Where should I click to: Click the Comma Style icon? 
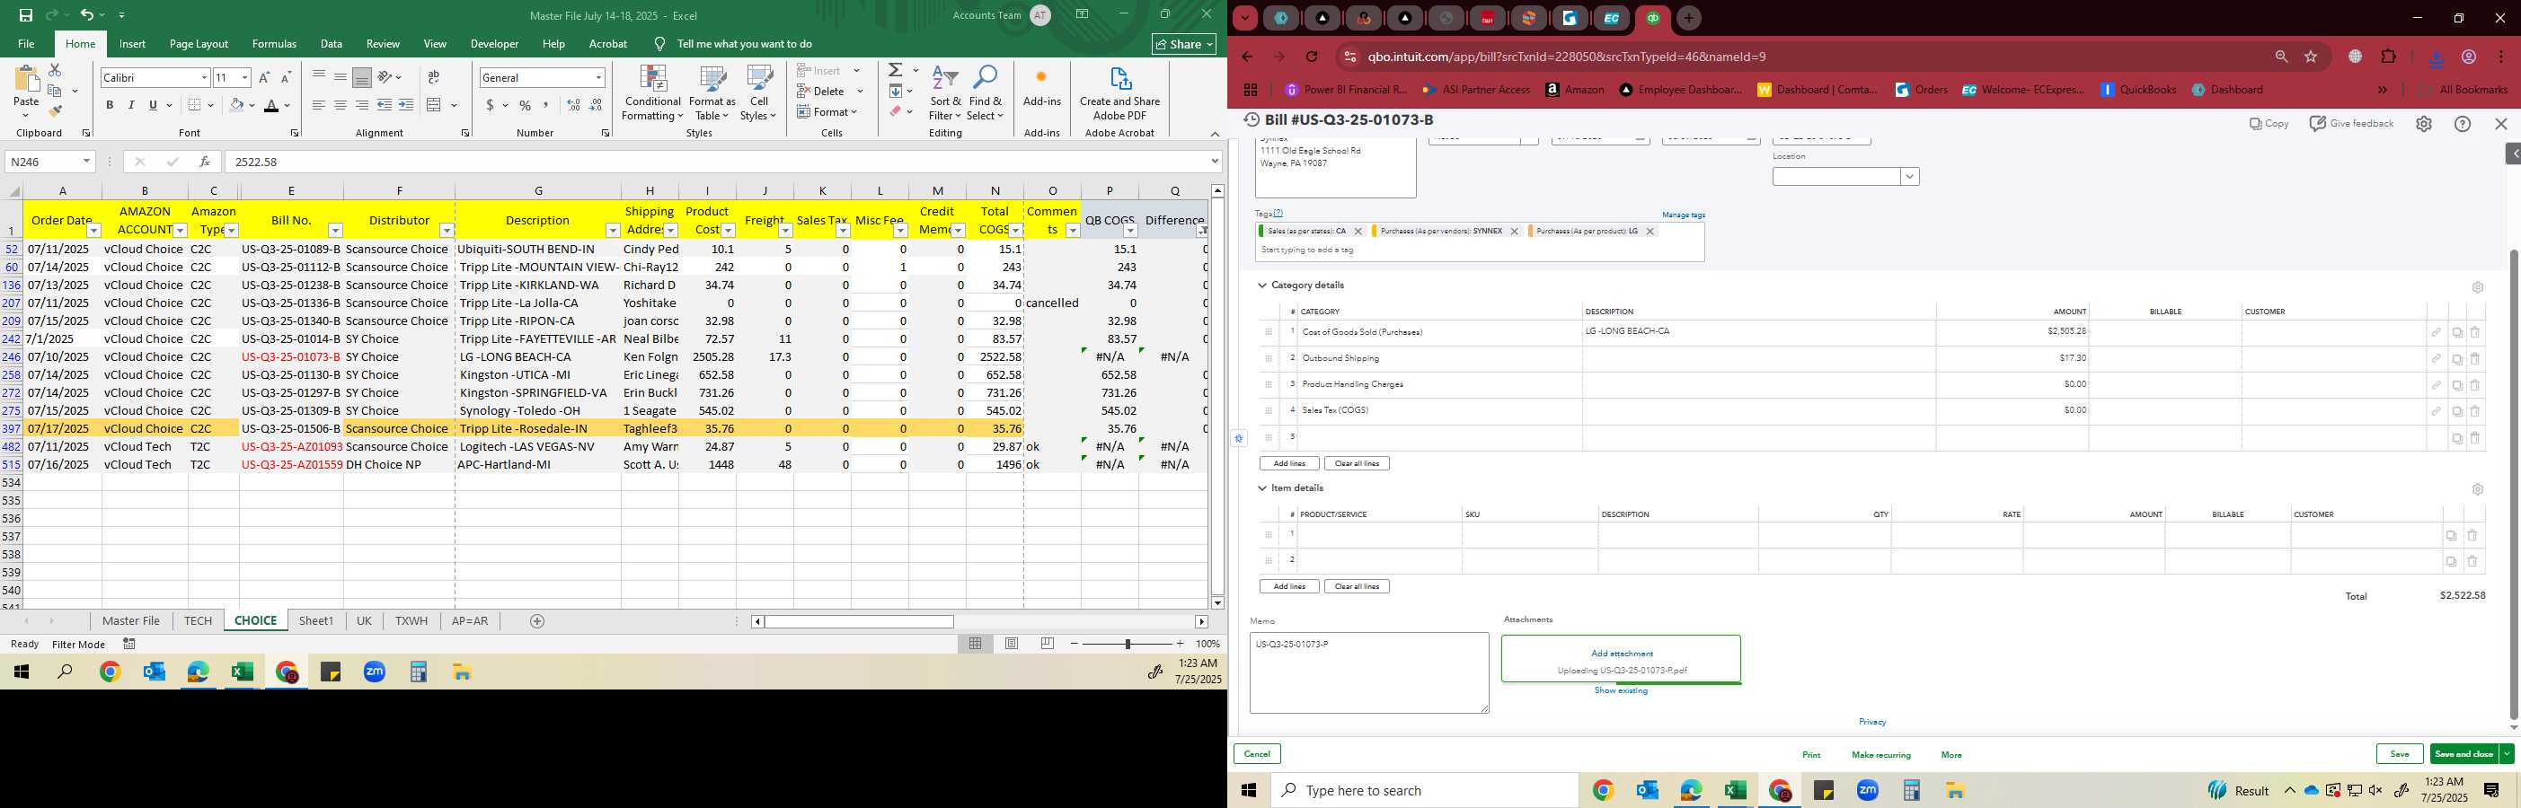tap(546, 105)
